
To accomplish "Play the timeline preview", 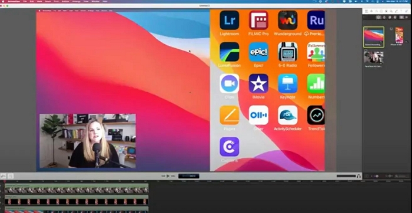I will coord(168,176).
